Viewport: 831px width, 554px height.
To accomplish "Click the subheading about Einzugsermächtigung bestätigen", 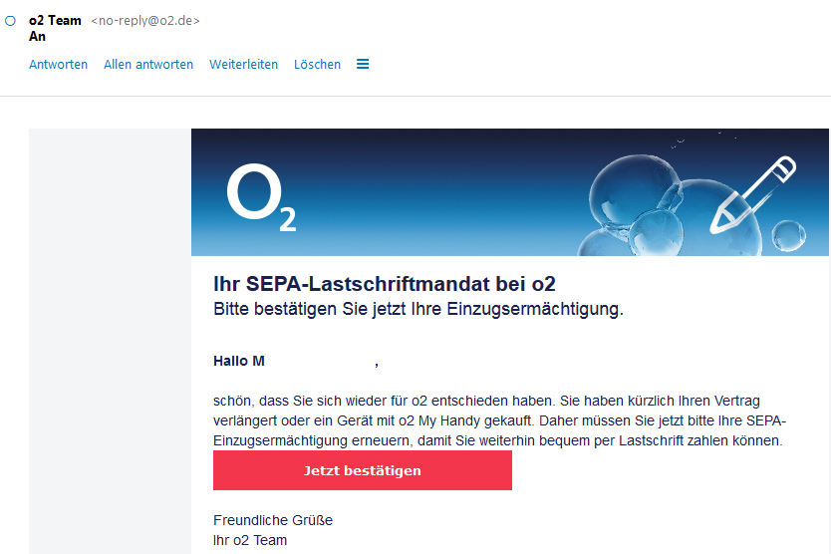I will click(418, 309).
